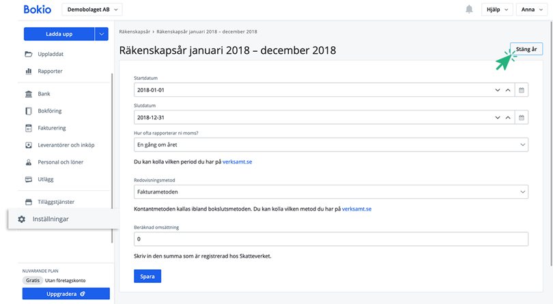The width and height of the screenshot is (553, 304).
Task: Click the Bokföring book icon
Action: [29, 111]
